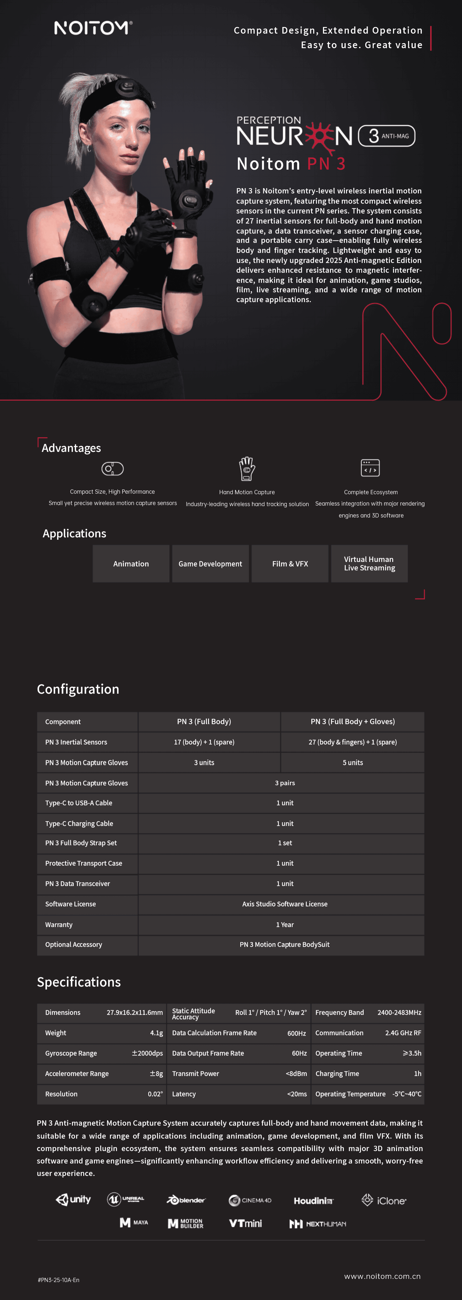Click the "5 units" cell

(353, 763)
